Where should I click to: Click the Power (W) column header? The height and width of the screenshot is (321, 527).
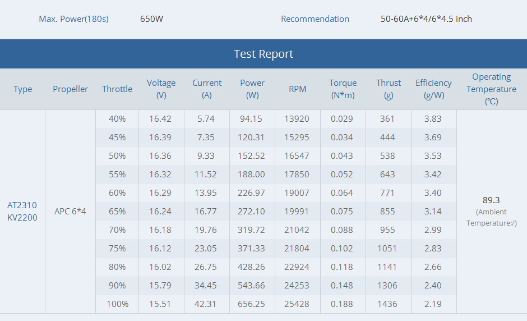pos(252,89)
